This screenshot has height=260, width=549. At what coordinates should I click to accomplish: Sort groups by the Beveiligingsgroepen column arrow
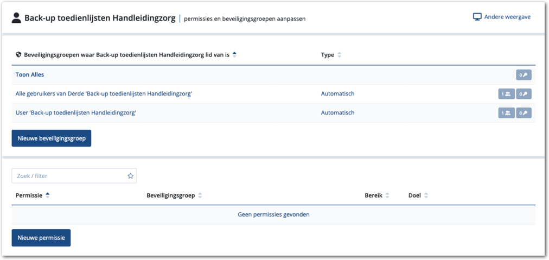(x=234, y=55)
